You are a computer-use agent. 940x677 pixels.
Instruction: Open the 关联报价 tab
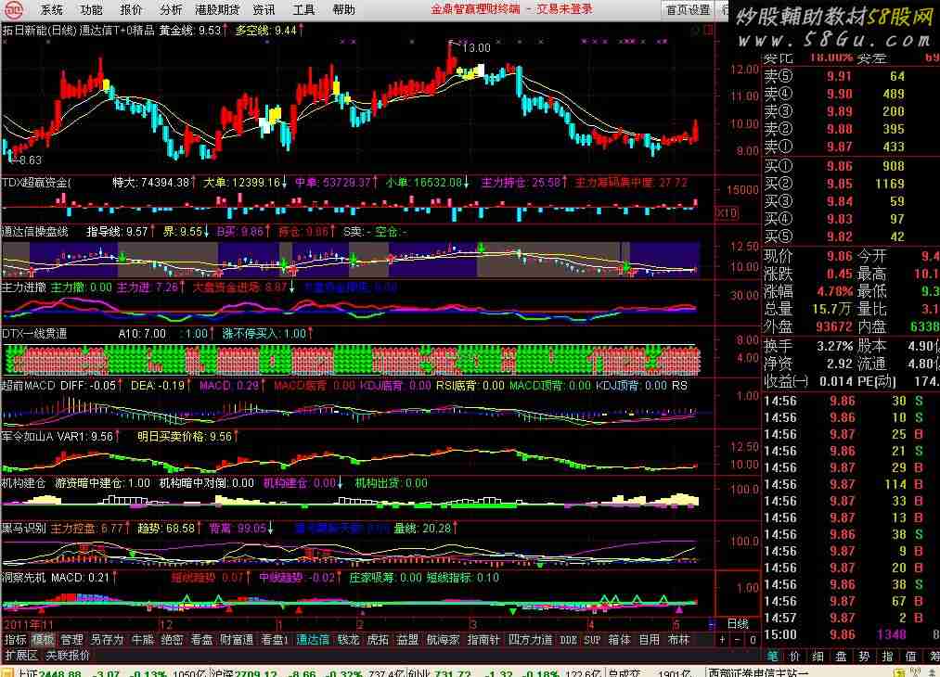tap(68, 656)
